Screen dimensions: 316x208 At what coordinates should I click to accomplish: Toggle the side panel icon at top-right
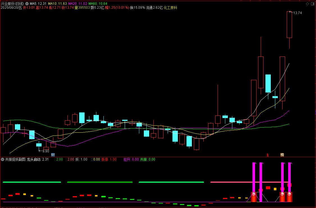312,4
